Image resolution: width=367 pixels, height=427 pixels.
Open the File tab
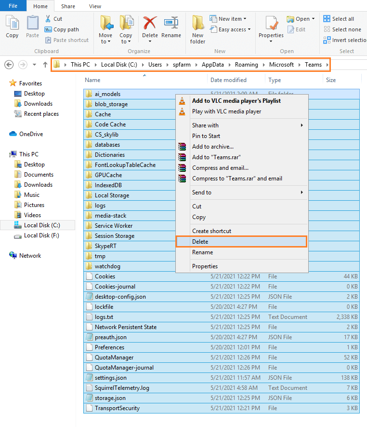coord(13,6)
